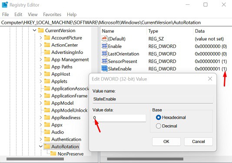Cancel the DWORD edit dialog
The image size is (232, 163).
(199, 142)
